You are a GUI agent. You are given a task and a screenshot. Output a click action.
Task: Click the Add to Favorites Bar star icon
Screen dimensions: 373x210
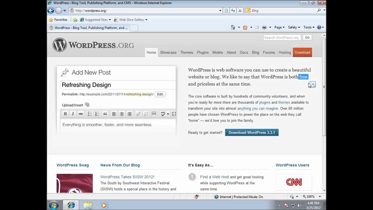pos(75,20)
